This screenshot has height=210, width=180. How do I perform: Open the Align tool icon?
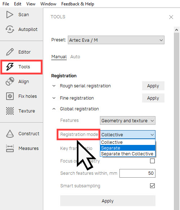10,81
